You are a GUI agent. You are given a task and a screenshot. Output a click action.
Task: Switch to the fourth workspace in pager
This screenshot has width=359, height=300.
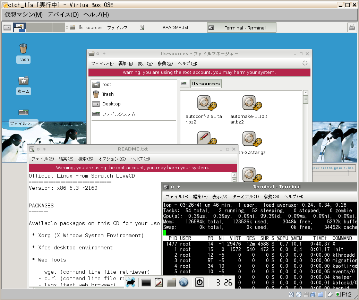point(59,27)
